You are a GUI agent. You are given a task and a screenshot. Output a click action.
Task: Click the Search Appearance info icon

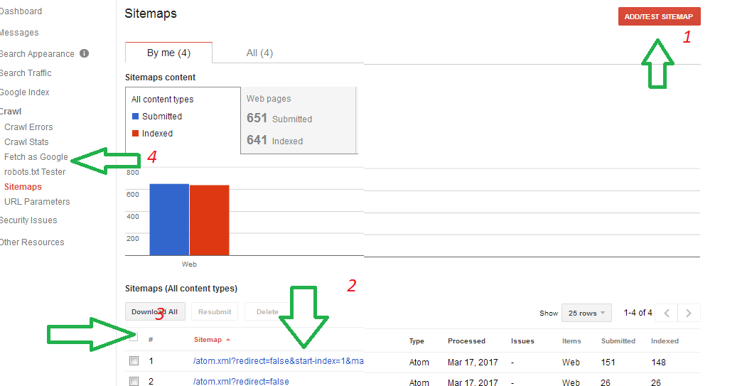[x=84, y=53]
